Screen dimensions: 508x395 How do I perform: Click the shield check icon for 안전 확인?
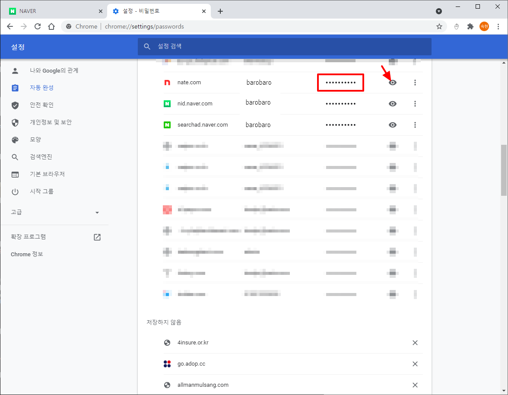tap(15, 105)
